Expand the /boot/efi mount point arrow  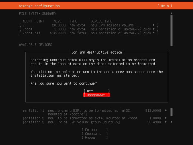point(154,33)
